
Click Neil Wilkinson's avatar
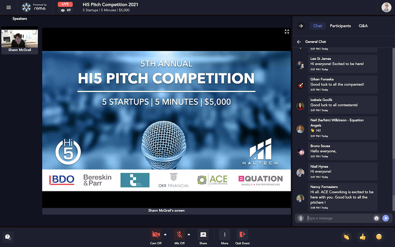[300, 129]
